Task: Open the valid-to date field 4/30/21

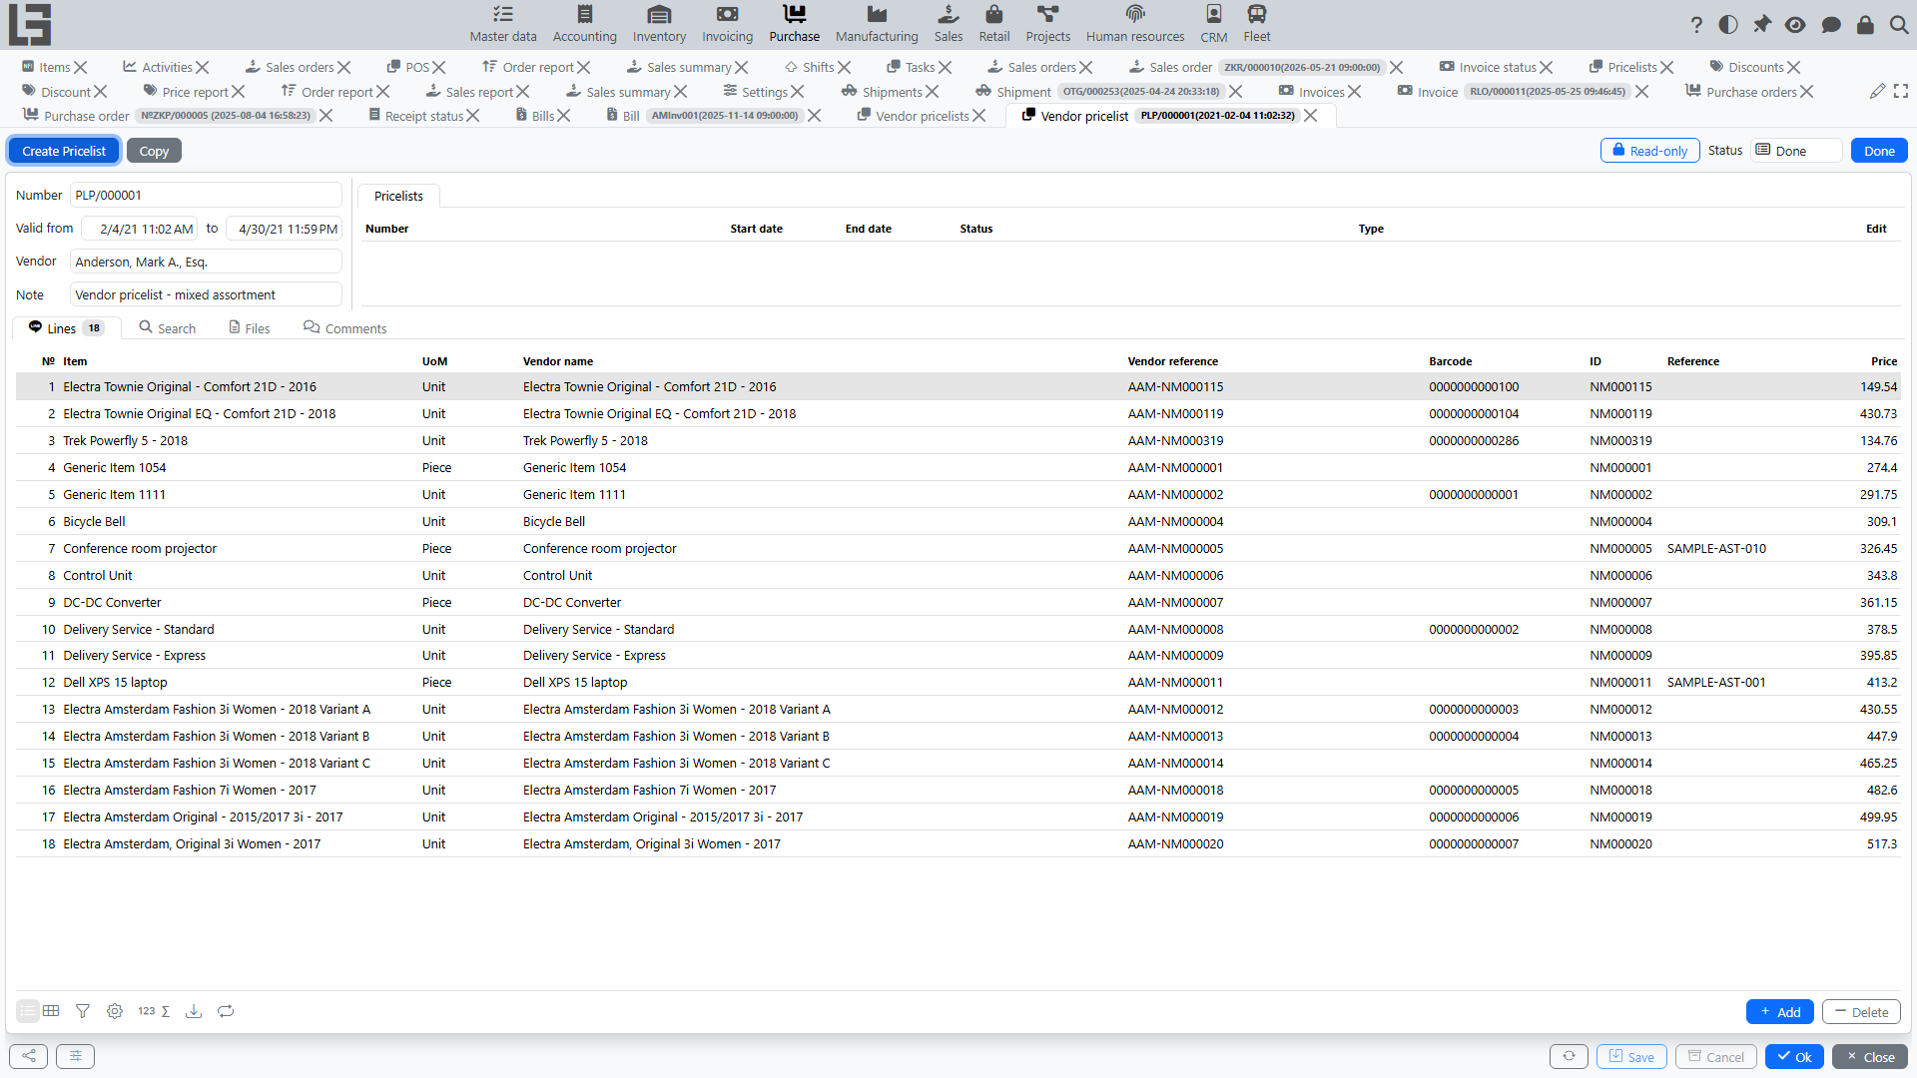Action: click(284, 229)
